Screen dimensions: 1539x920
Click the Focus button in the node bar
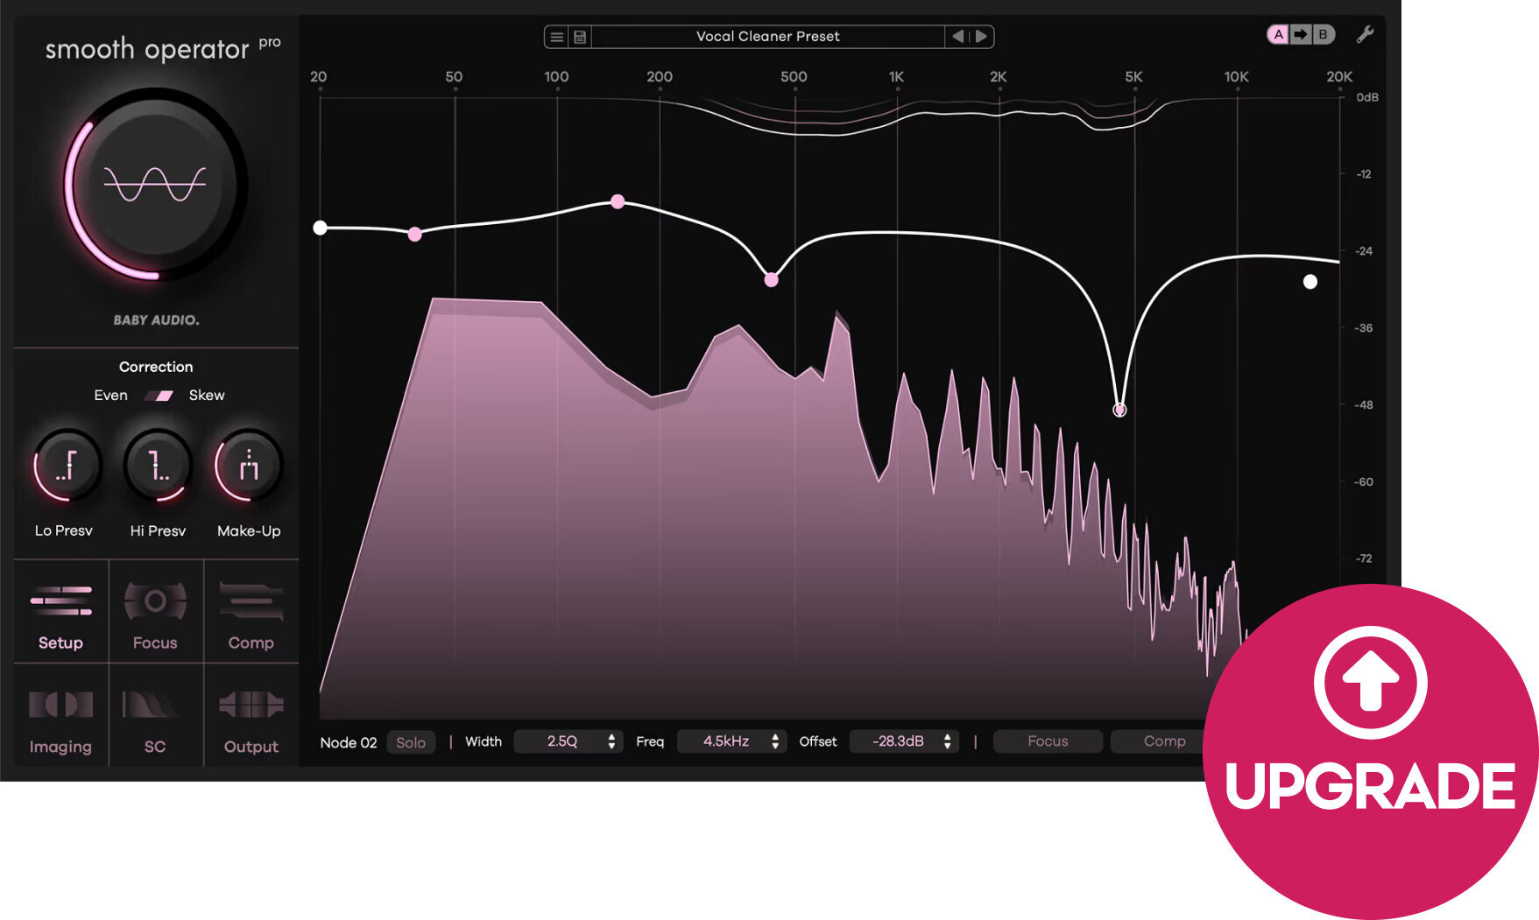point(1048,741)
